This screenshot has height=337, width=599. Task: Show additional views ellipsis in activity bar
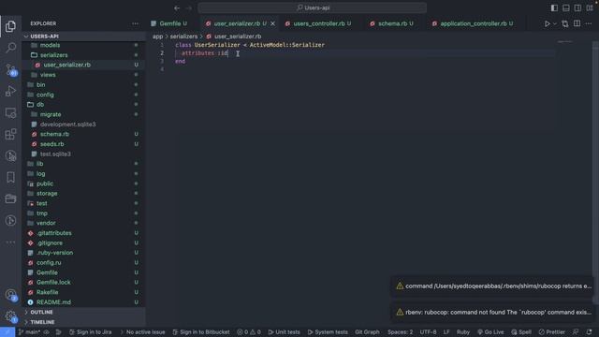click(x=10, y=242)
